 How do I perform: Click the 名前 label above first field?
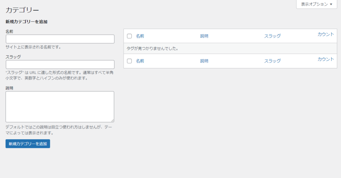pos(10,31)
